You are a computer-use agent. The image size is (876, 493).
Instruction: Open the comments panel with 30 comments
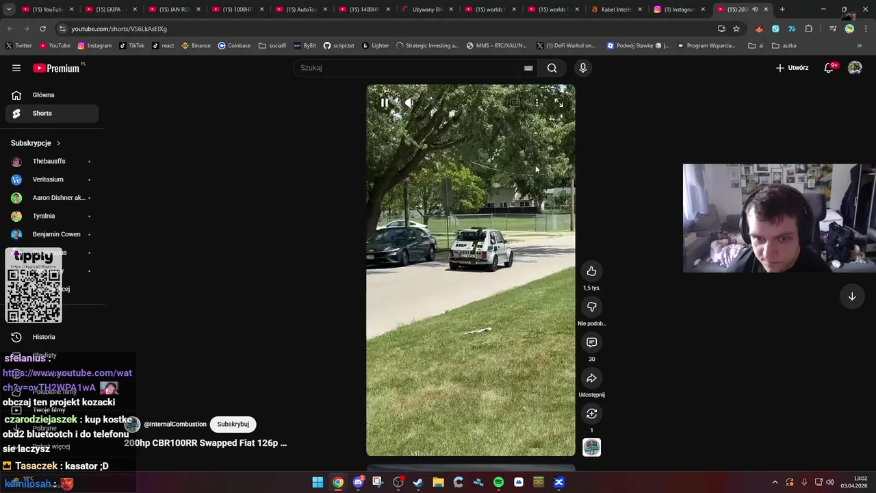591,342
